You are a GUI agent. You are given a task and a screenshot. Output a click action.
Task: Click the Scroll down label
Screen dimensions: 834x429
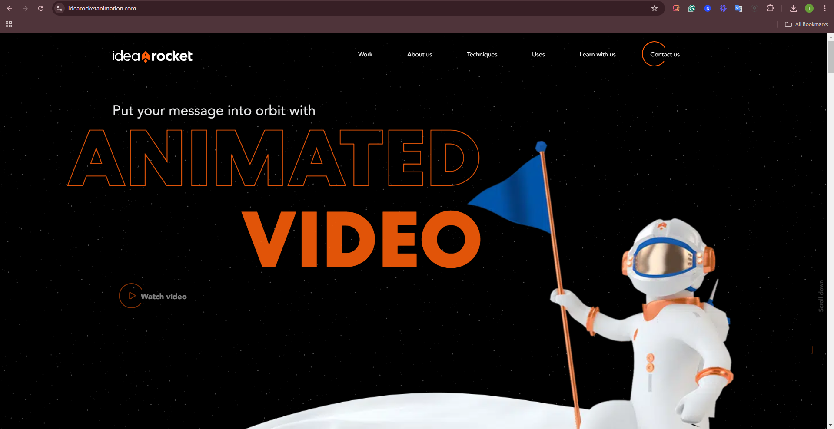tap(821, 296)
